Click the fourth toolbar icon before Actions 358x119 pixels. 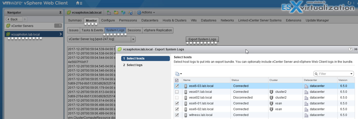[130, 12]
